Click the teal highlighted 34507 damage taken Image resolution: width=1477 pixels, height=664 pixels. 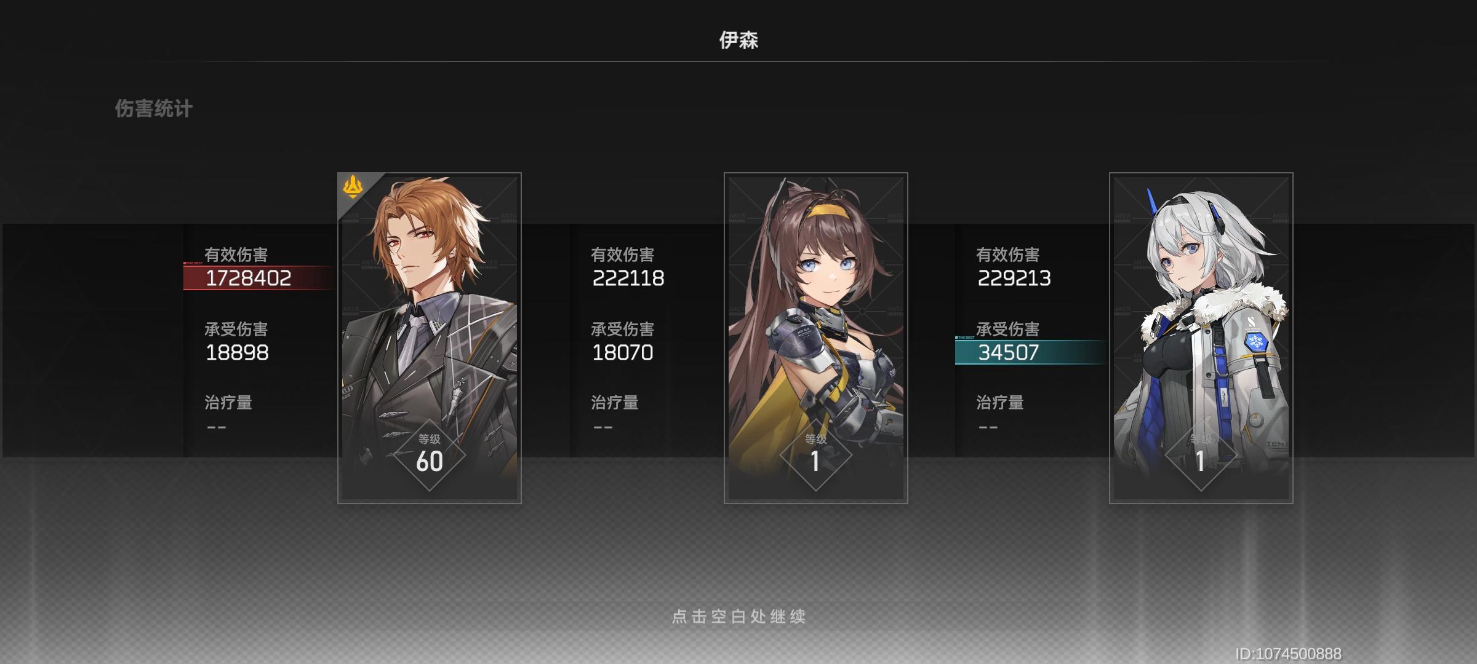pyautogui.click(x=1009, y=352)
